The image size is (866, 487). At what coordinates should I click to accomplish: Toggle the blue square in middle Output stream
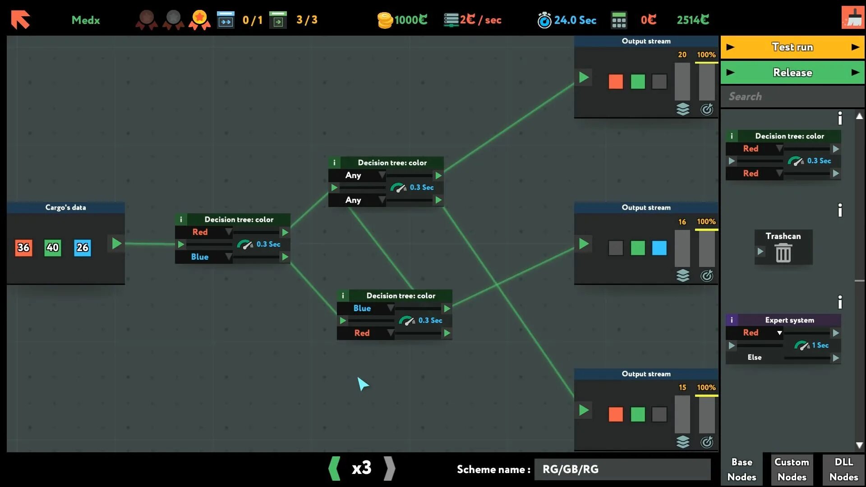(659, 248)
